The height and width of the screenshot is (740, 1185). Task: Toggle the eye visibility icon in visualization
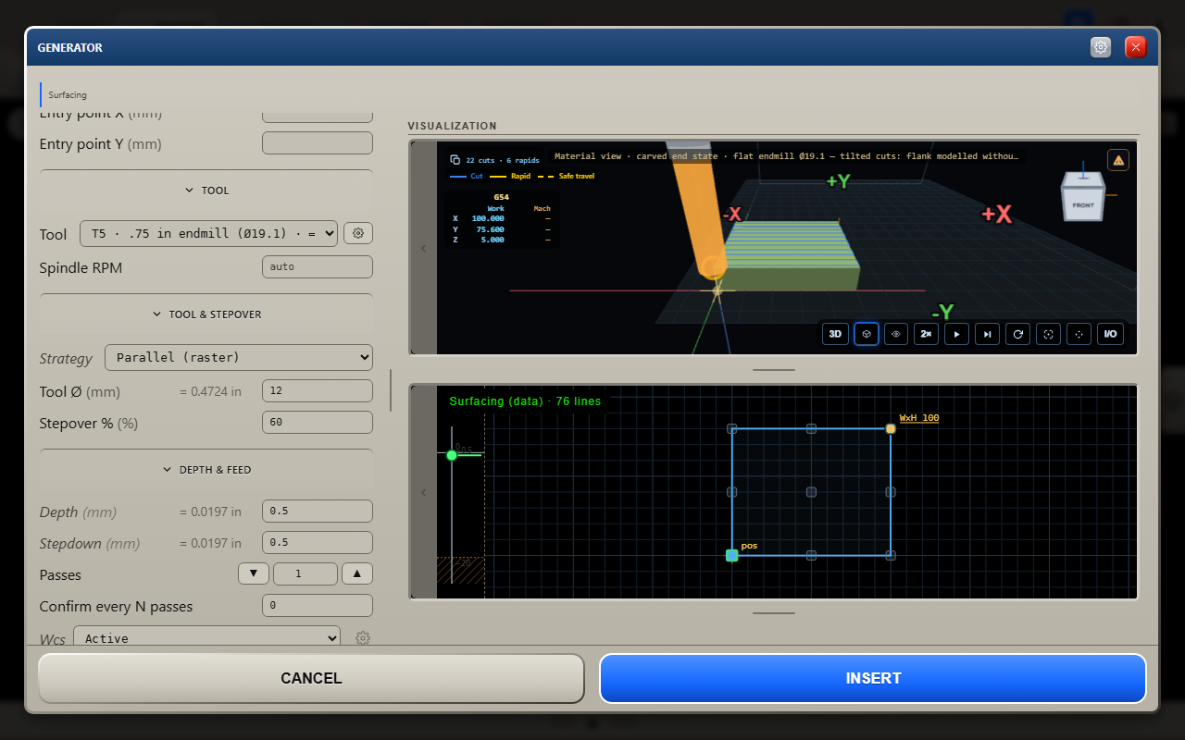(x=895, y=334)
